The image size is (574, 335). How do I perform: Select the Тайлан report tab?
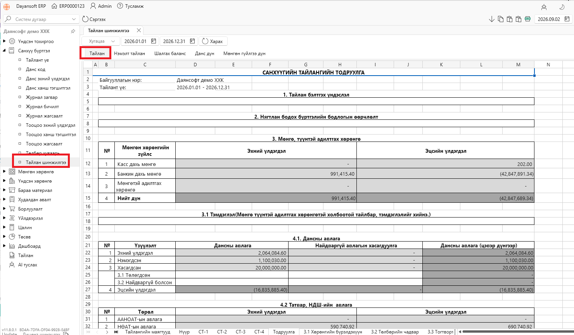(x=97, y=54)
